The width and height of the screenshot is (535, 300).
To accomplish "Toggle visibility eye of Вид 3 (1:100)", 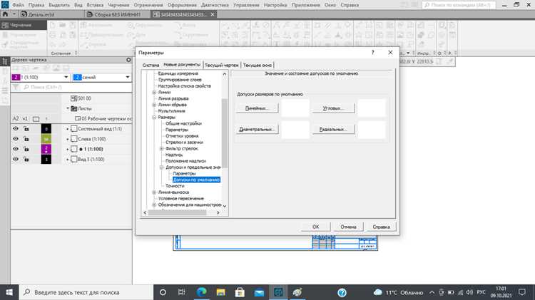I will [16, 159].
